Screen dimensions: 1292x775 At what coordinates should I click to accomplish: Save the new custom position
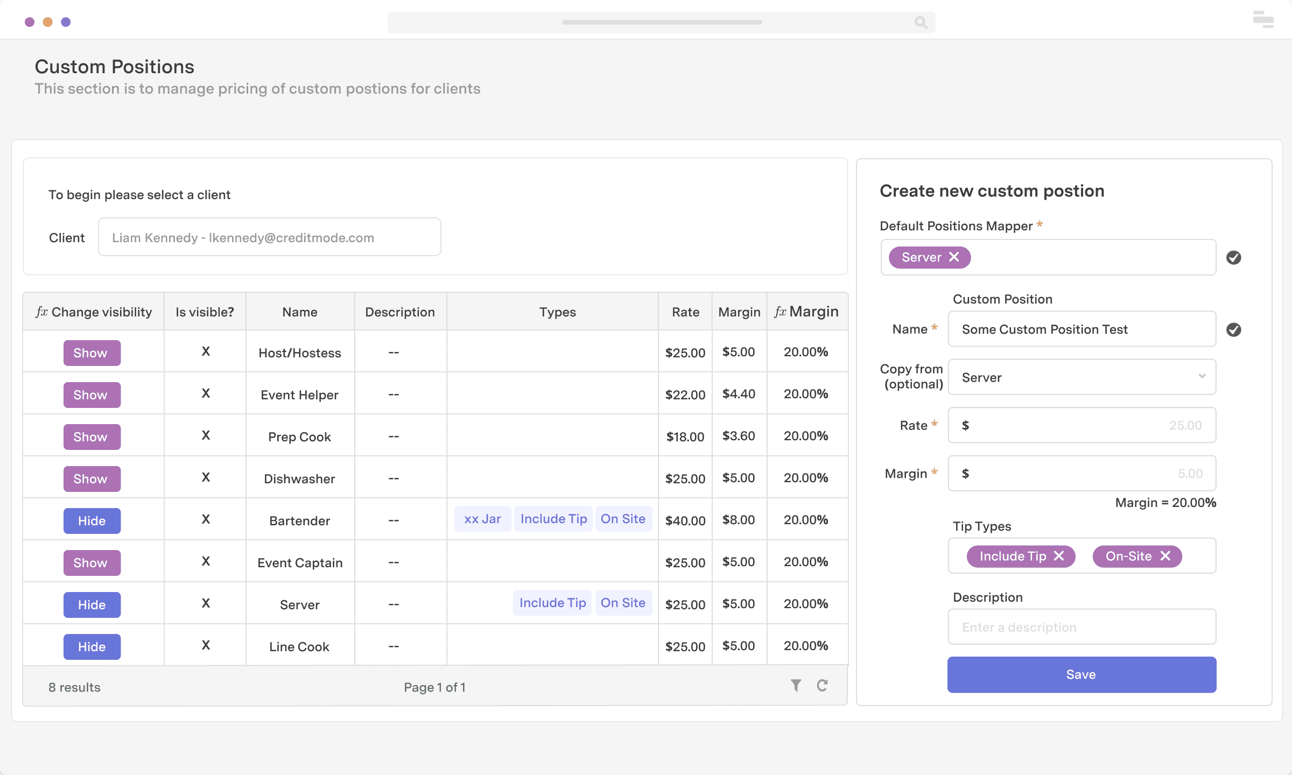click(1082, 674)
